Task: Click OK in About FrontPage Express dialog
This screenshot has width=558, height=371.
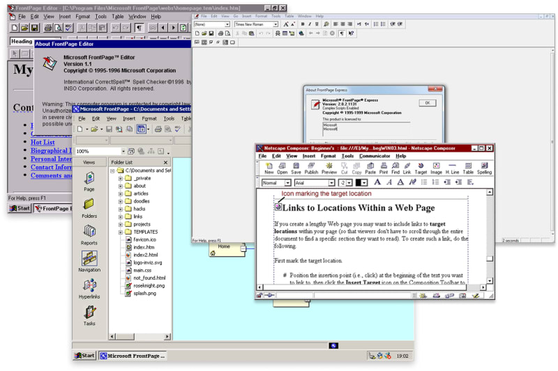Action: (428, 103)
